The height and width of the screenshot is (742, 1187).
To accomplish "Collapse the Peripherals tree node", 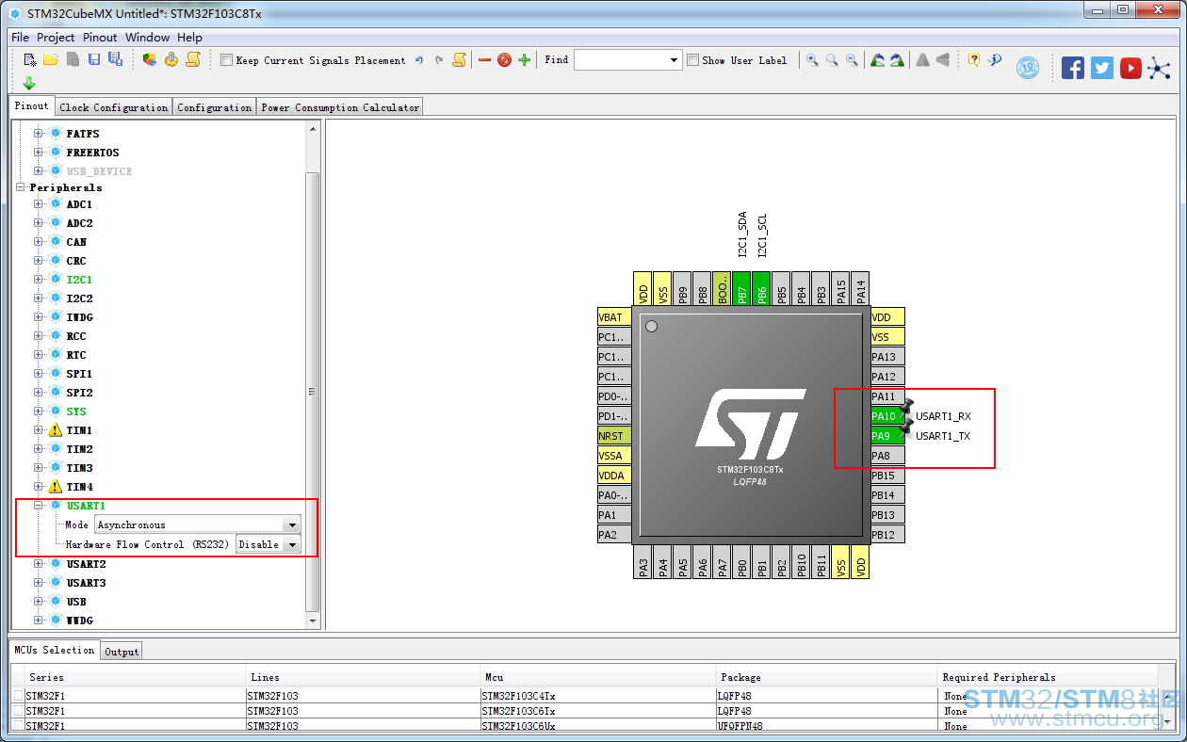I will (21, 187).
